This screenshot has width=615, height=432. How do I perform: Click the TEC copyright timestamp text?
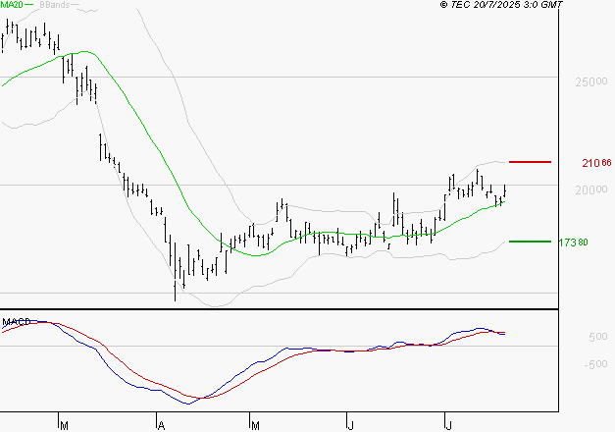[x=501, y=5]
